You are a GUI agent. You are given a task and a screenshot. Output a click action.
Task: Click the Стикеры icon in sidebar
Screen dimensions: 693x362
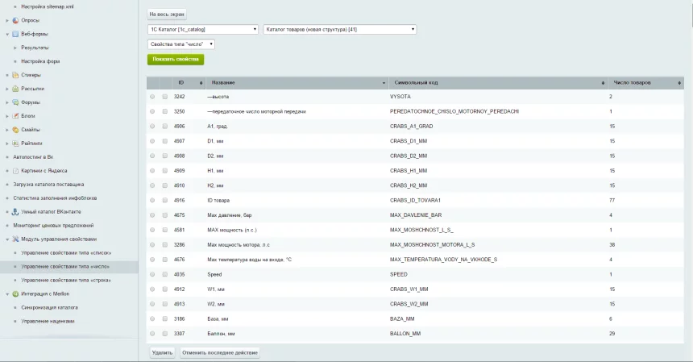pyautogui.click(x=16, y=75)
